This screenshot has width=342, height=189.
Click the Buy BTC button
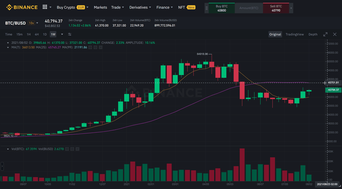point(221,7)
